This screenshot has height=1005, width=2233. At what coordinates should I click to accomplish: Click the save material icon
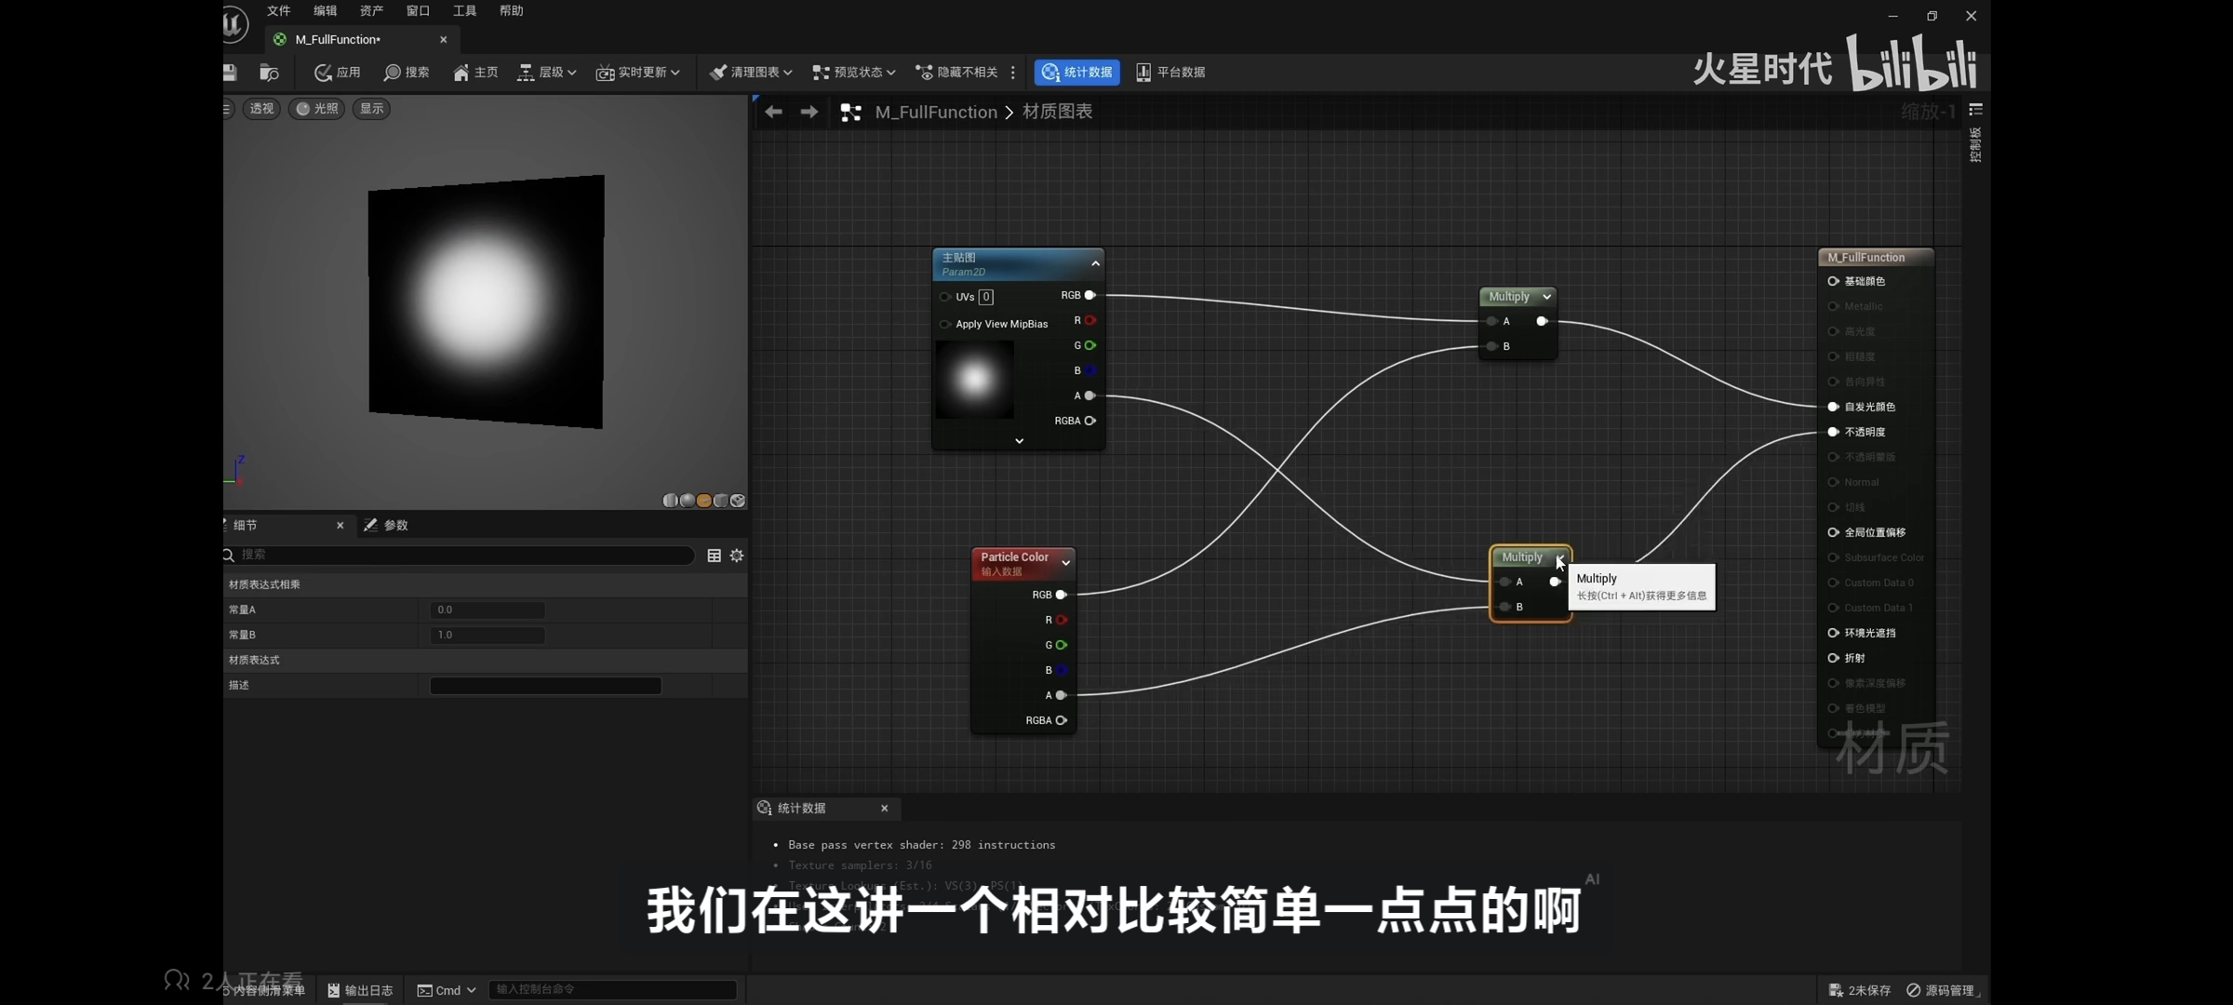230,73
